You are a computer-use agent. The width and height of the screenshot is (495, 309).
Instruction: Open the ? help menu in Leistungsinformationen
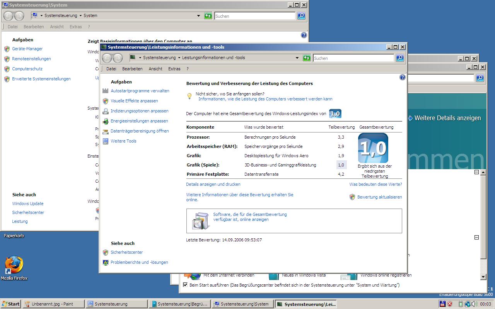click(x=188, y=69)
